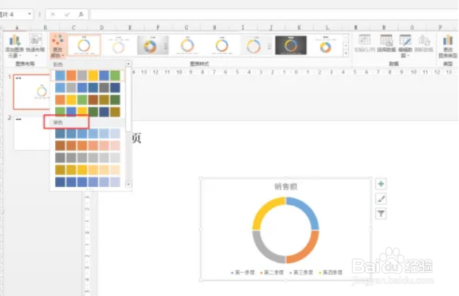Click into the formula bar input field
Viewport: 459px width, 296px height.
point(275,14)
